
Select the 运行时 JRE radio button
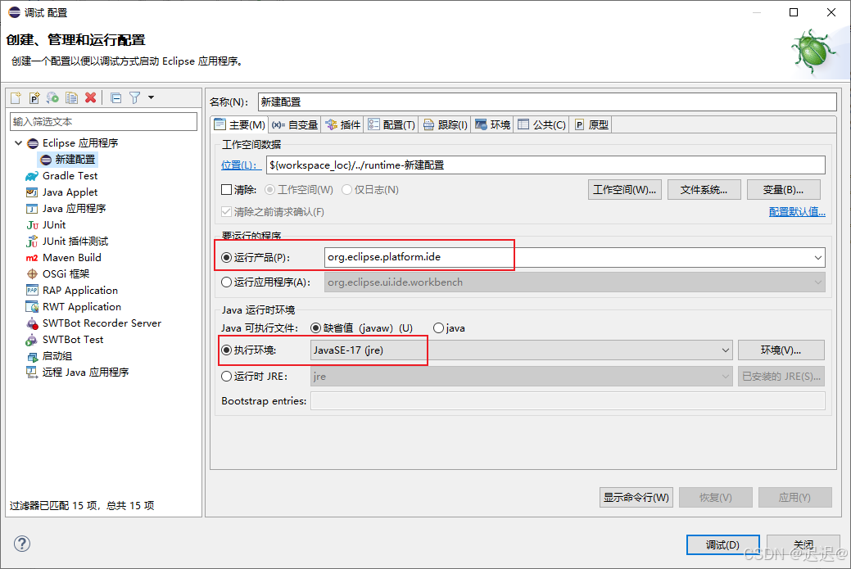[x=227, y=376]
